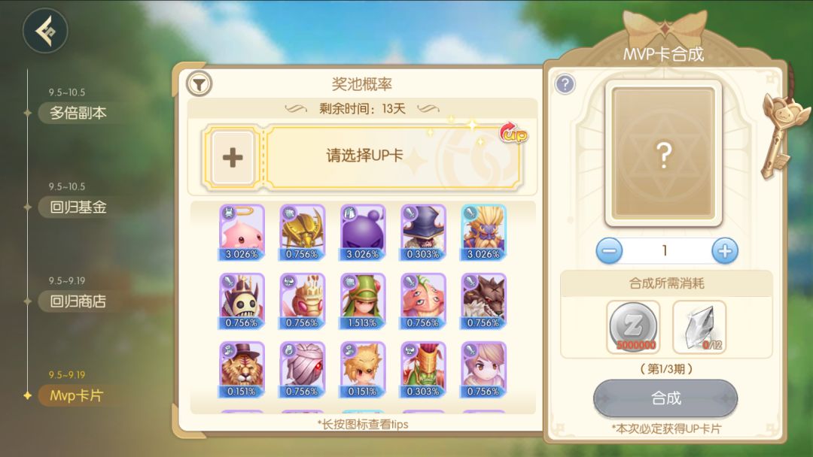Viewport: 813px width, 457px height.
Task: Tap the back arrow icon
Action: 45,31
